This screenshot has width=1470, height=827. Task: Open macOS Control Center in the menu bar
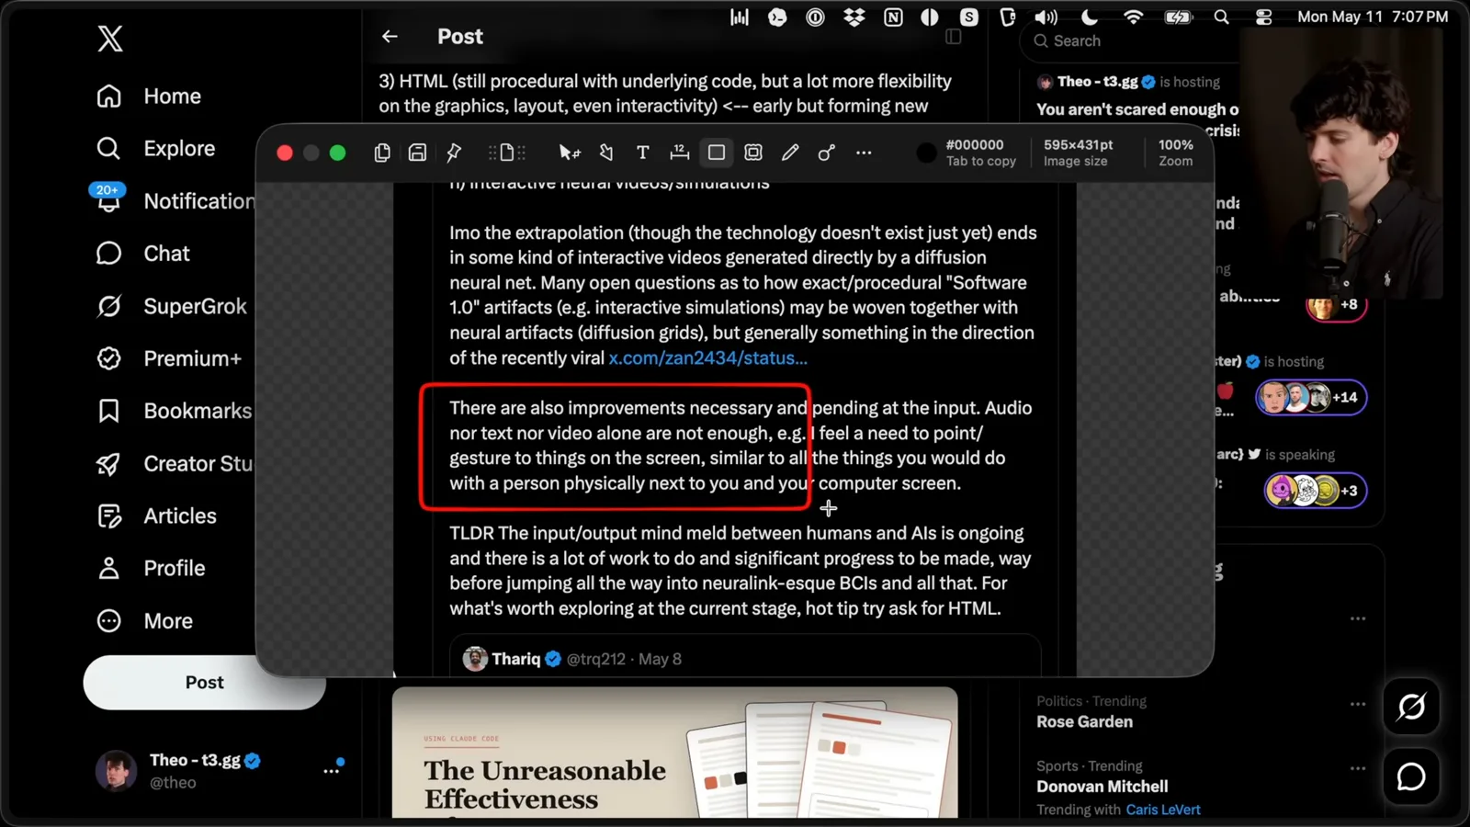(x=1264, y=17)
